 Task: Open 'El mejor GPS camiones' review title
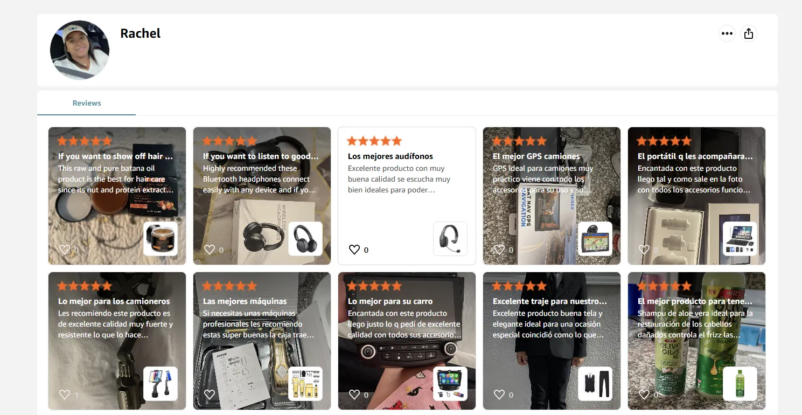[x=536, y=156]
